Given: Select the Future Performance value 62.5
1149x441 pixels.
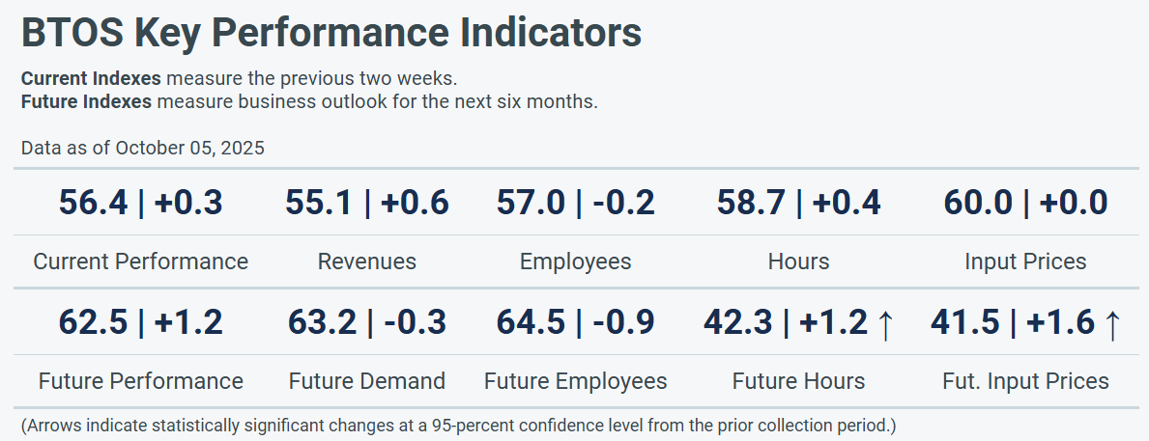Looking at the screenshot, I should 93,323.
